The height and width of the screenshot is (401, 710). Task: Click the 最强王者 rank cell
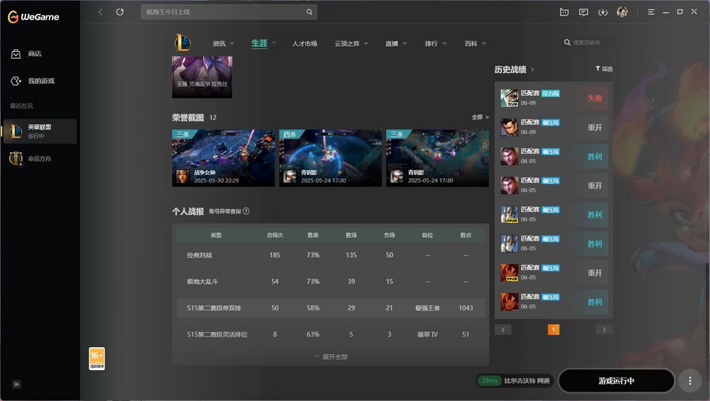(427, 308)
